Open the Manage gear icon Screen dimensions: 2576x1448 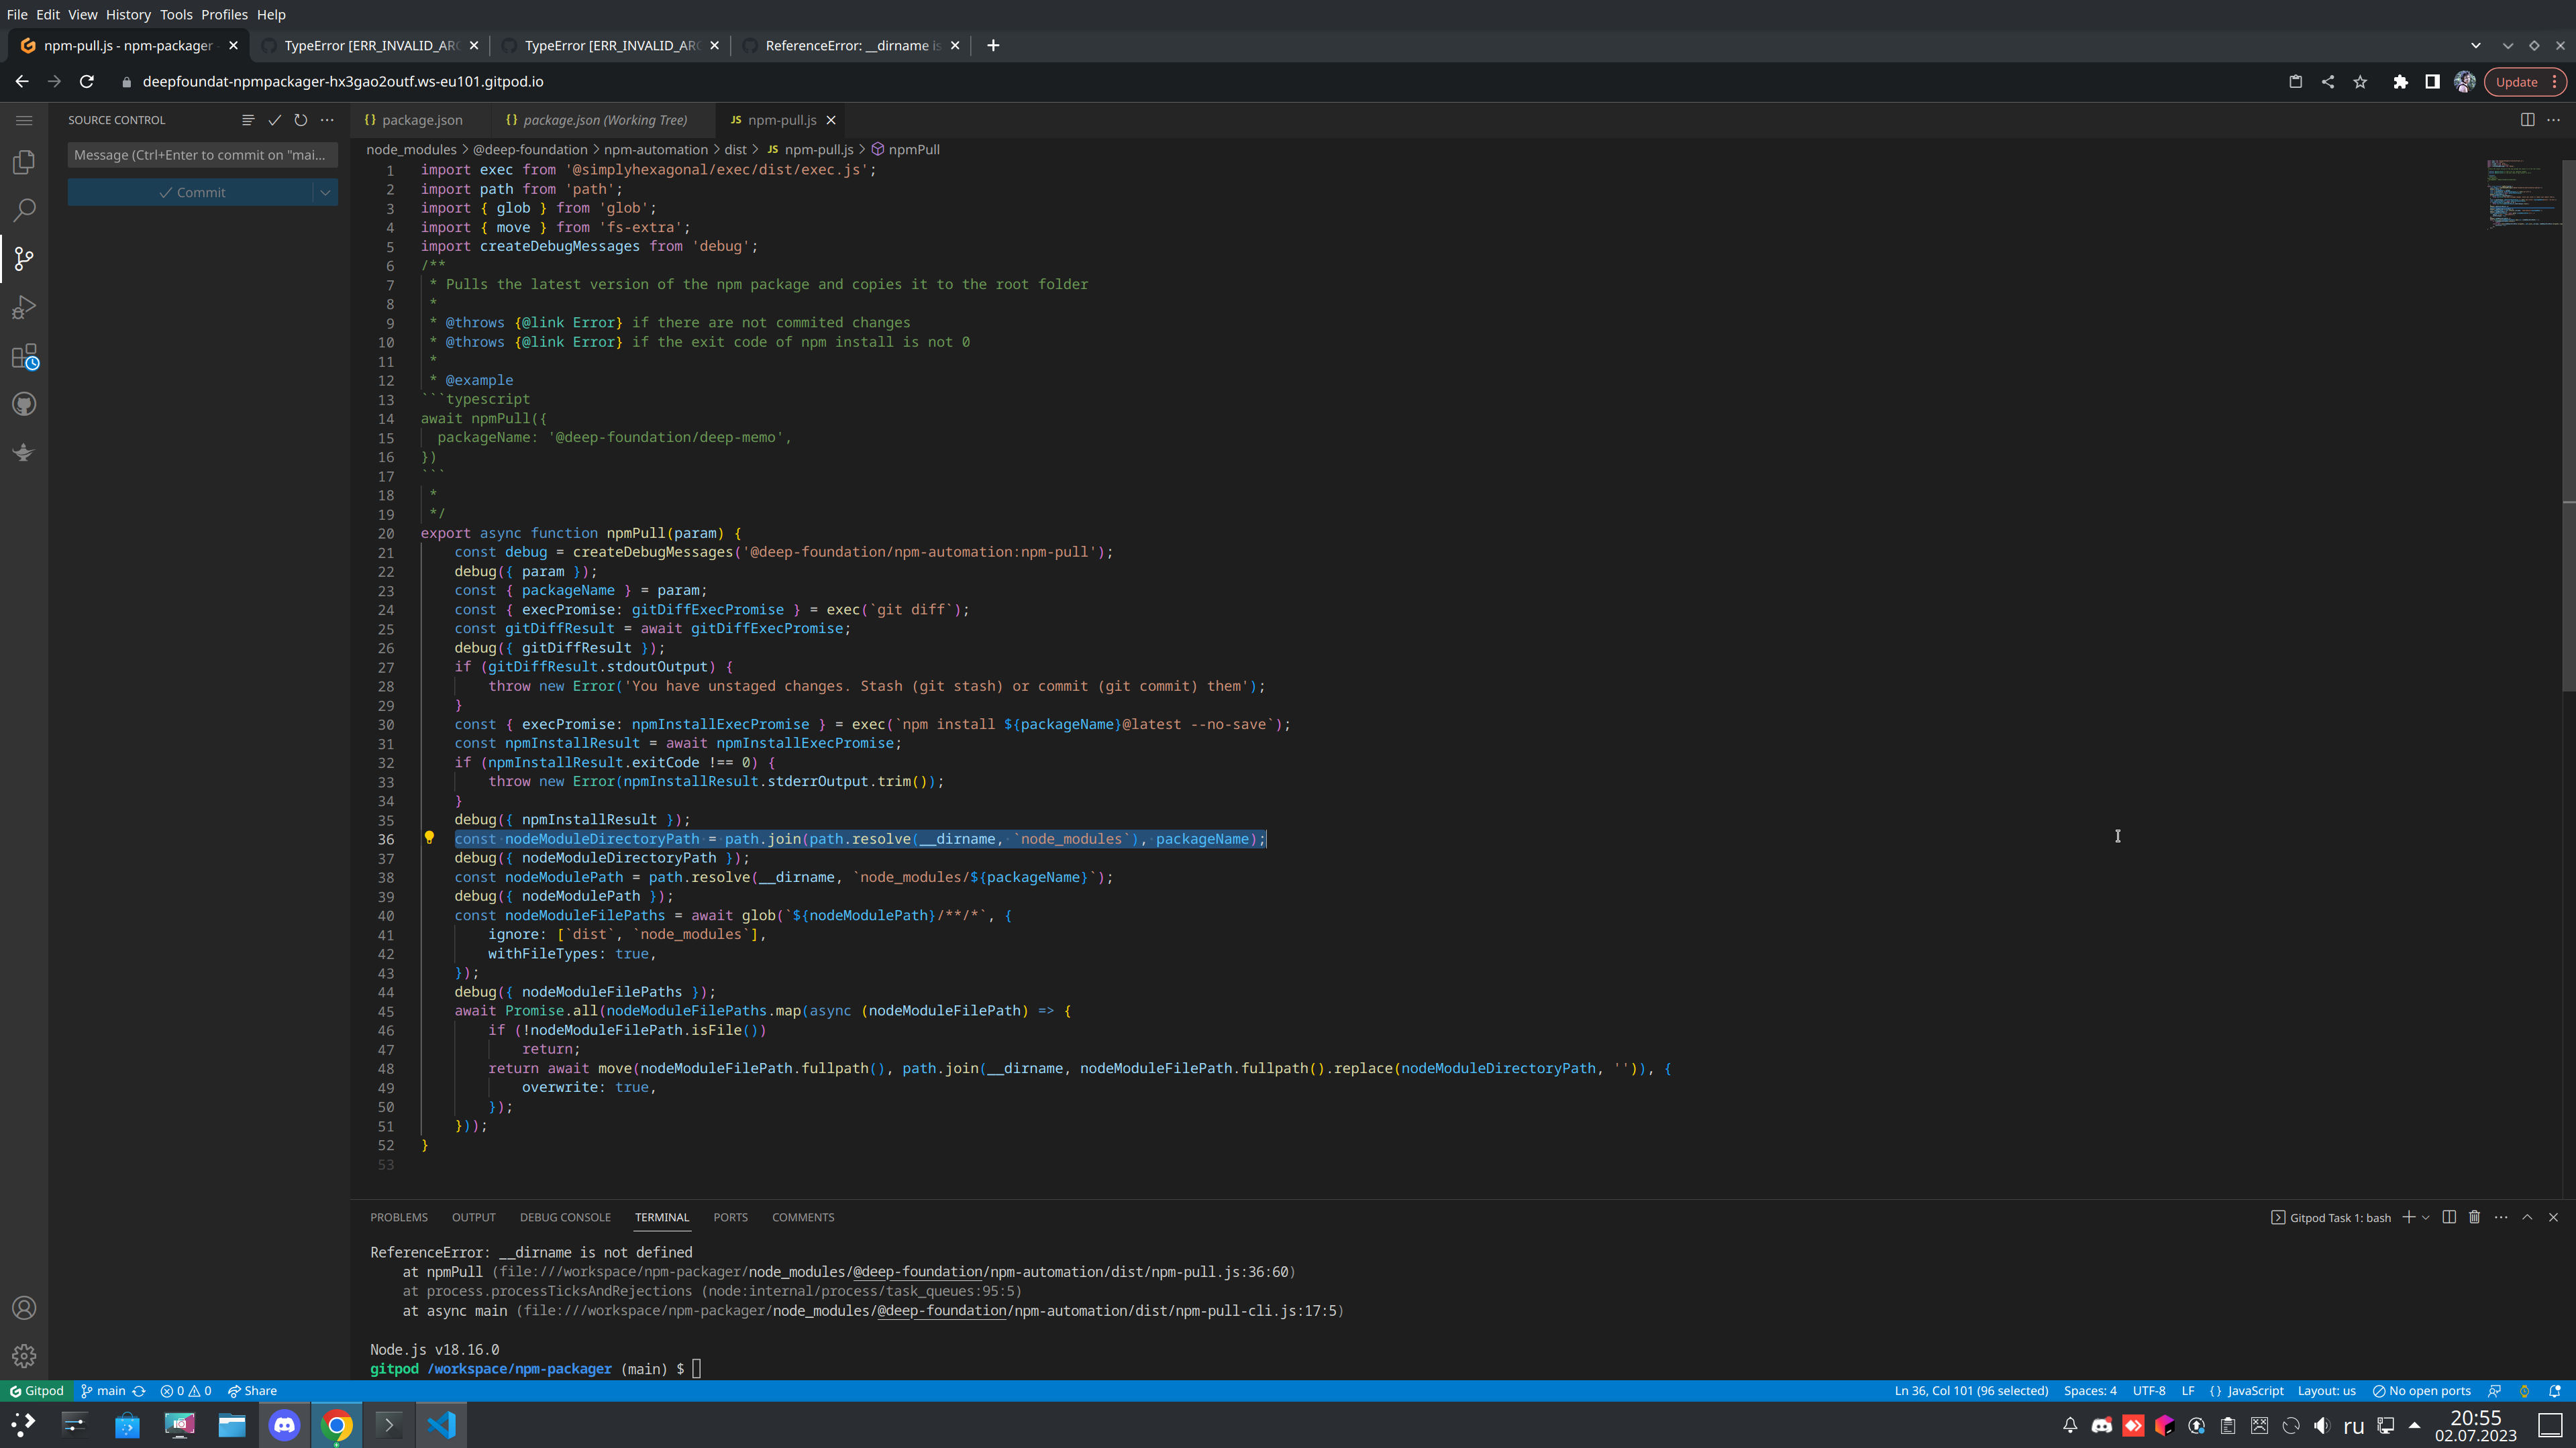pos(24,1356)
